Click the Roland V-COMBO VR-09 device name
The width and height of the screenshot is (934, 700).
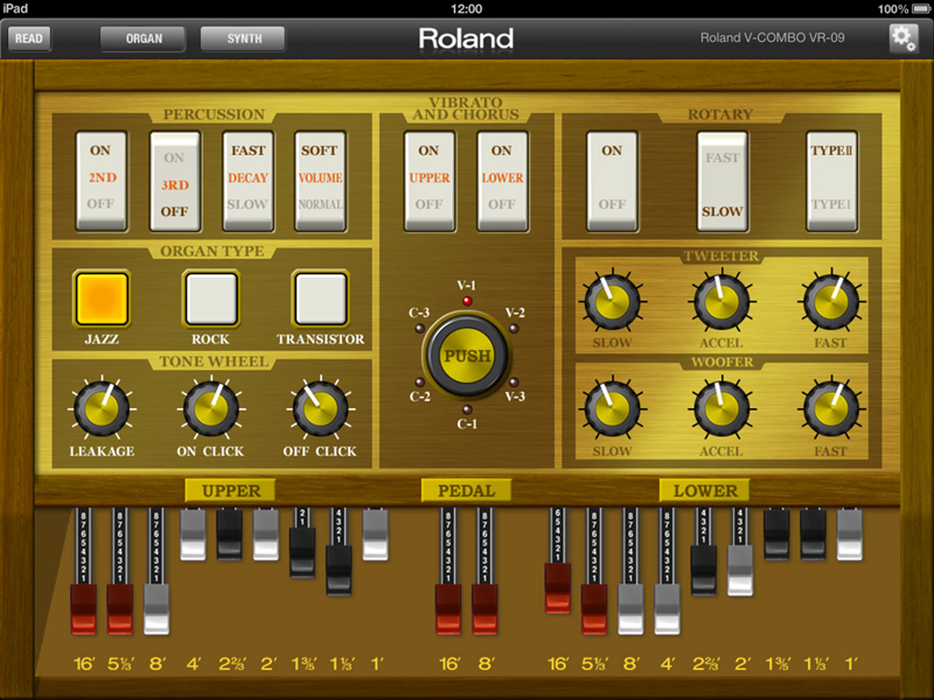tap(772, 38)
